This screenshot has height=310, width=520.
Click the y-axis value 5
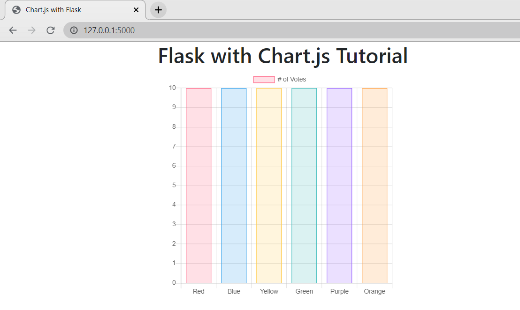tap(174, 185)
